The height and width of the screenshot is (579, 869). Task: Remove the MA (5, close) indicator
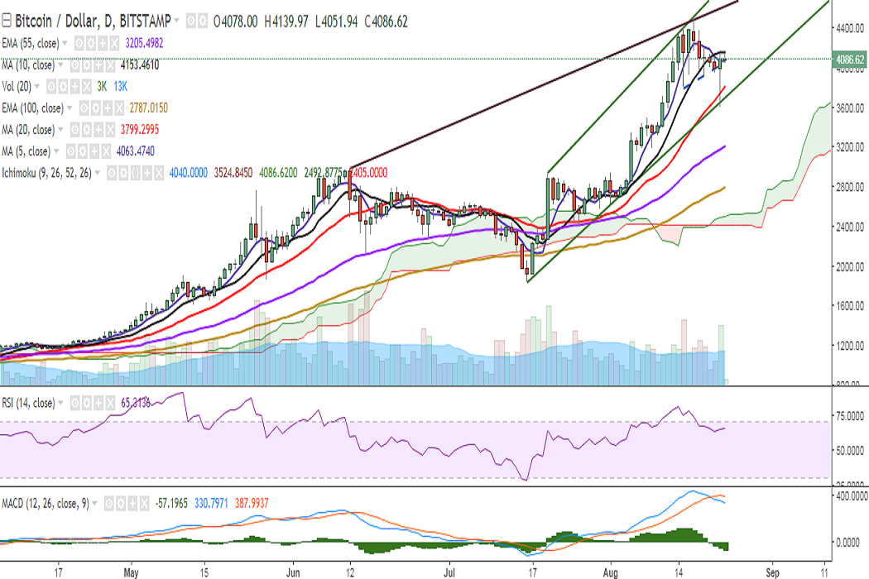click(x=106, y=151)
